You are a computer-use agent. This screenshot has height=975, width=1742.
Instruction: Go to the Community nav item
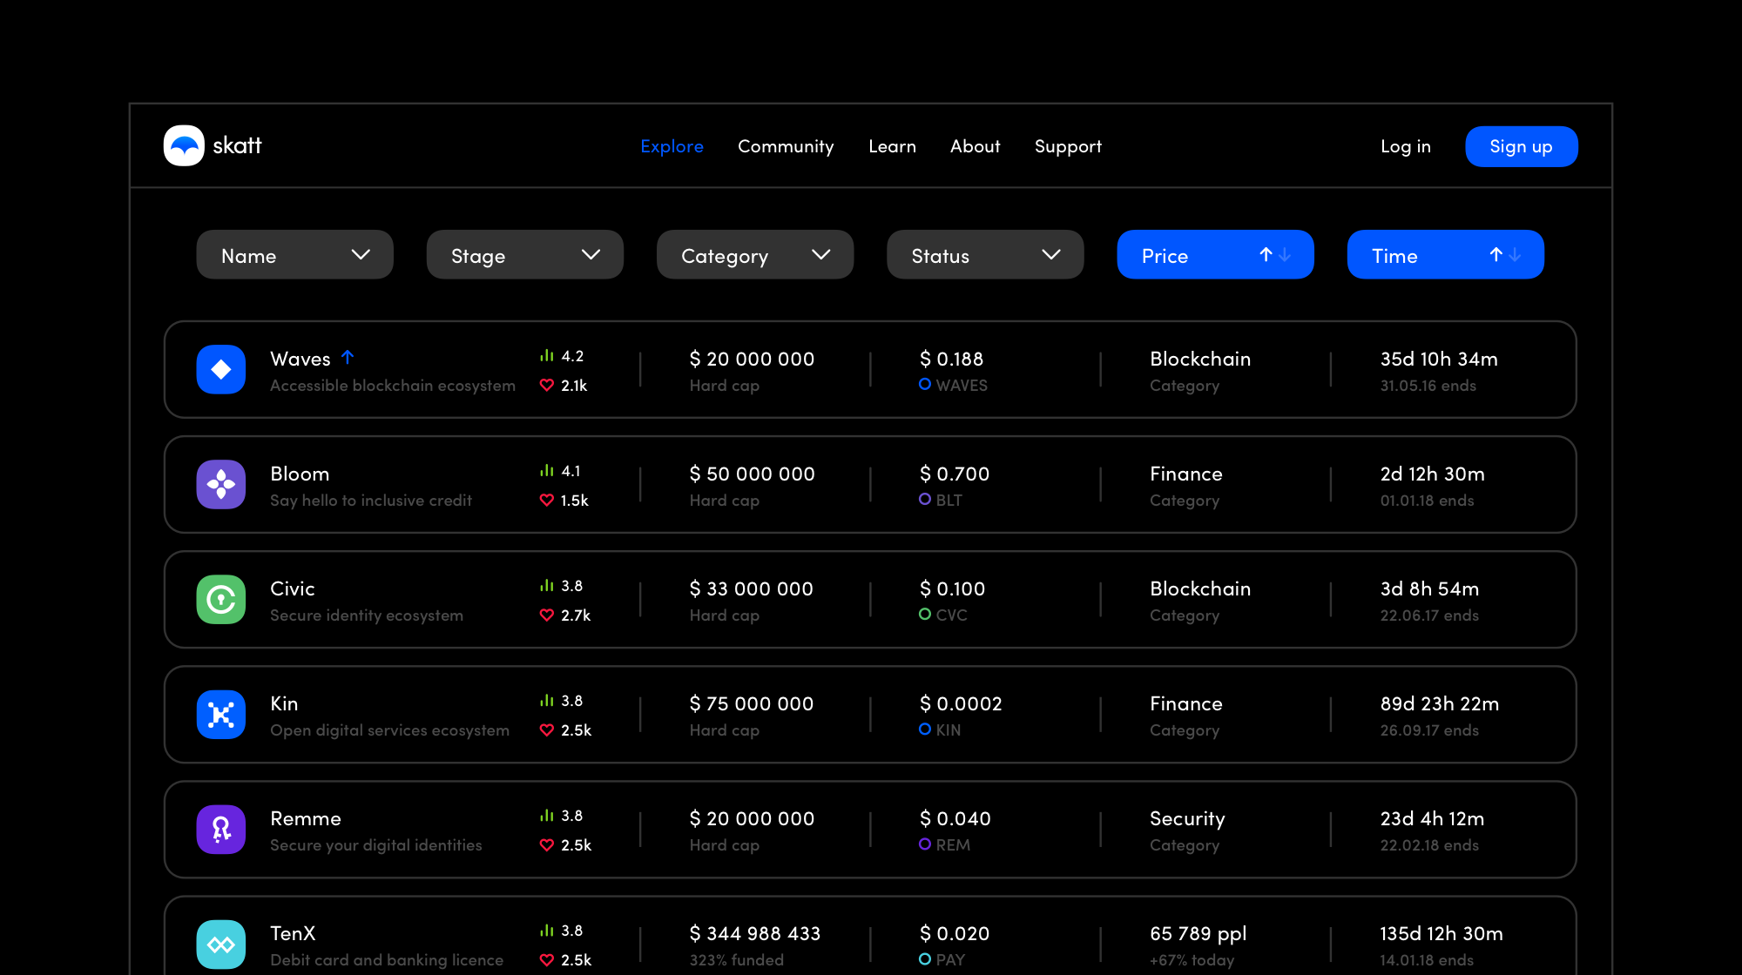coord(786,146)
